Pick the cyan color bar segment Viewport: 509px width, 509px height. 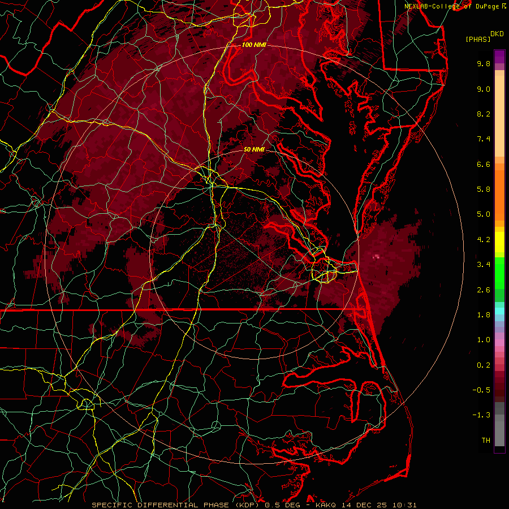click(x=499, y=311)
